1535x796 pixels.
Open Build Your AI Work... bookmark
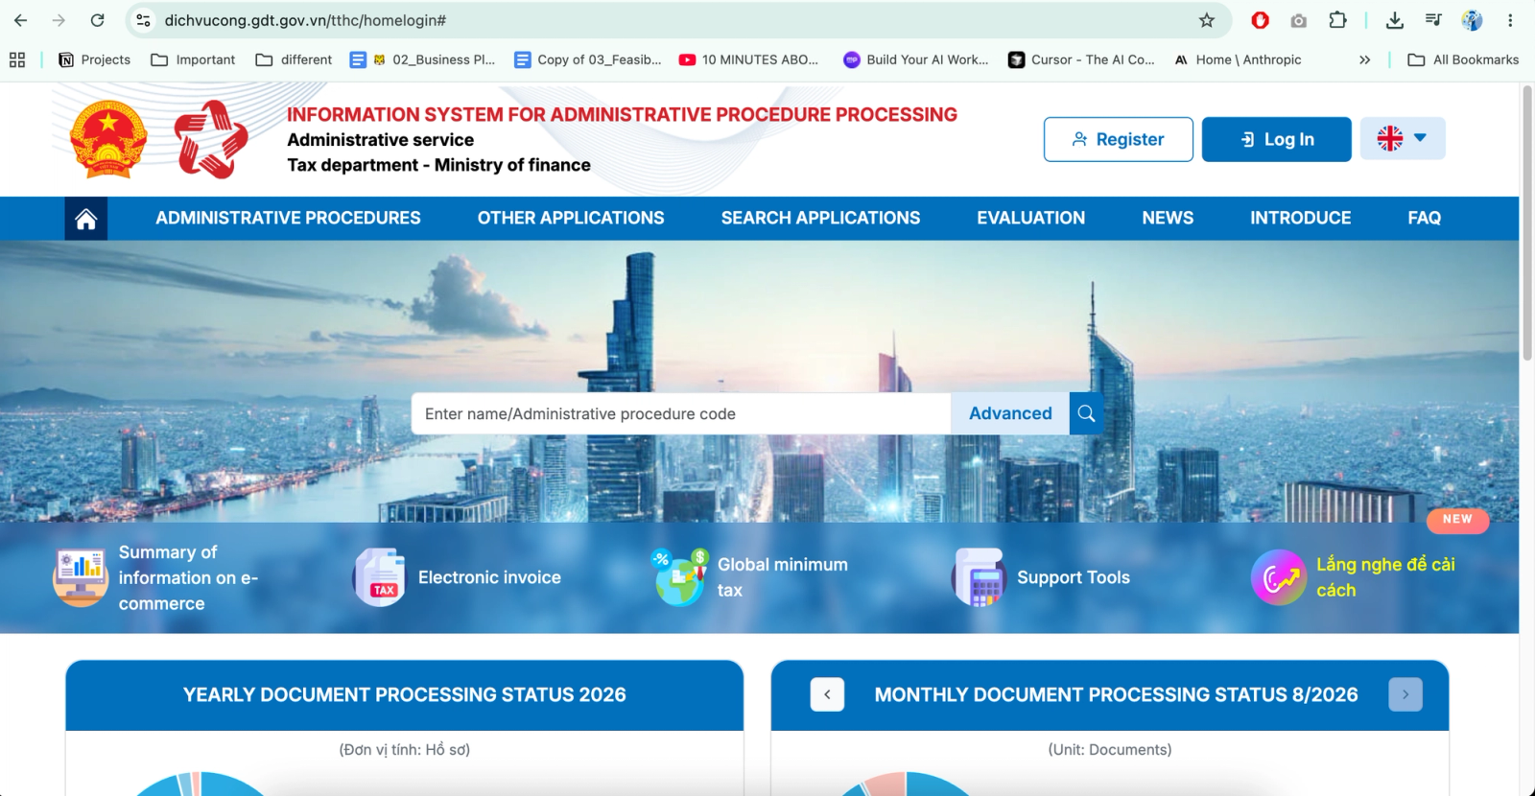(916, 59)
